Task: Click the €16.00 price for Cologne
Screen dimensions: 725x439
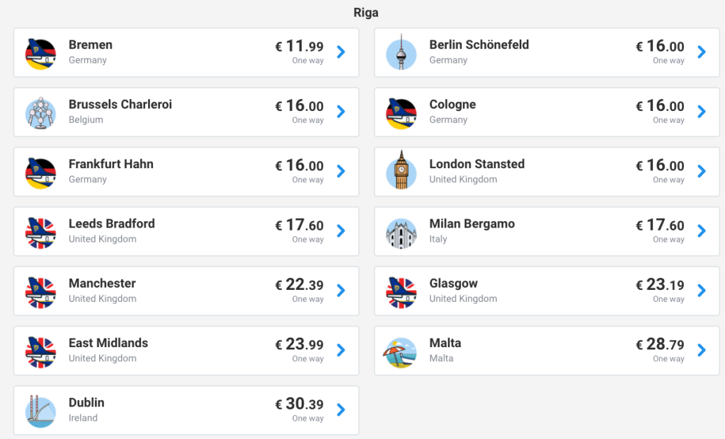Action: coord(660,106)
